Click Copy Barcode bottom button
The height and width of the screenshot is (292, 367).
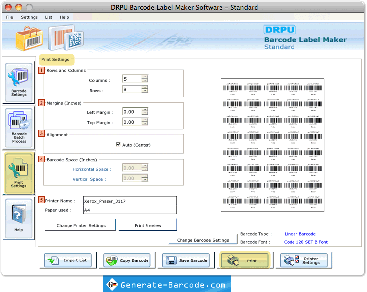click(127, 260)
